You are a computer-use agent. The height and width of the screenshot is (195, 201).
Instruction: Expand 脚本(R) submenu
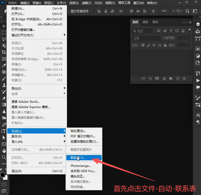click(37, 136)
